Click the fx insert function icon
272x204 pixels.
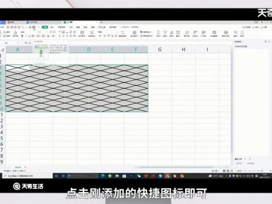pyautogui.click(x=30, y=43)
